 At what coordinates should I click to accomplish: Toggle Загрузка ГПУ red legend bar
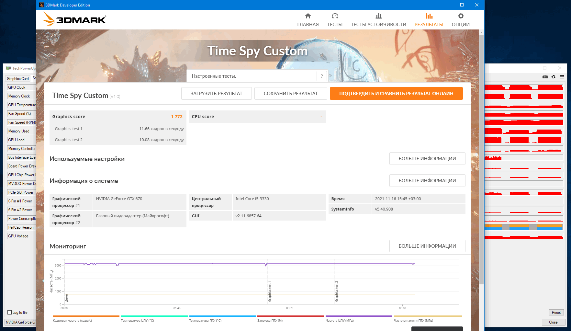(291, 316)
